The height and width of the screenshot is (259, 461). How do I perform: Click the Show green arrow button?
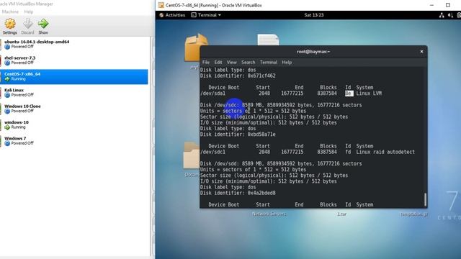pyautogui.click(x=43, y=26)
